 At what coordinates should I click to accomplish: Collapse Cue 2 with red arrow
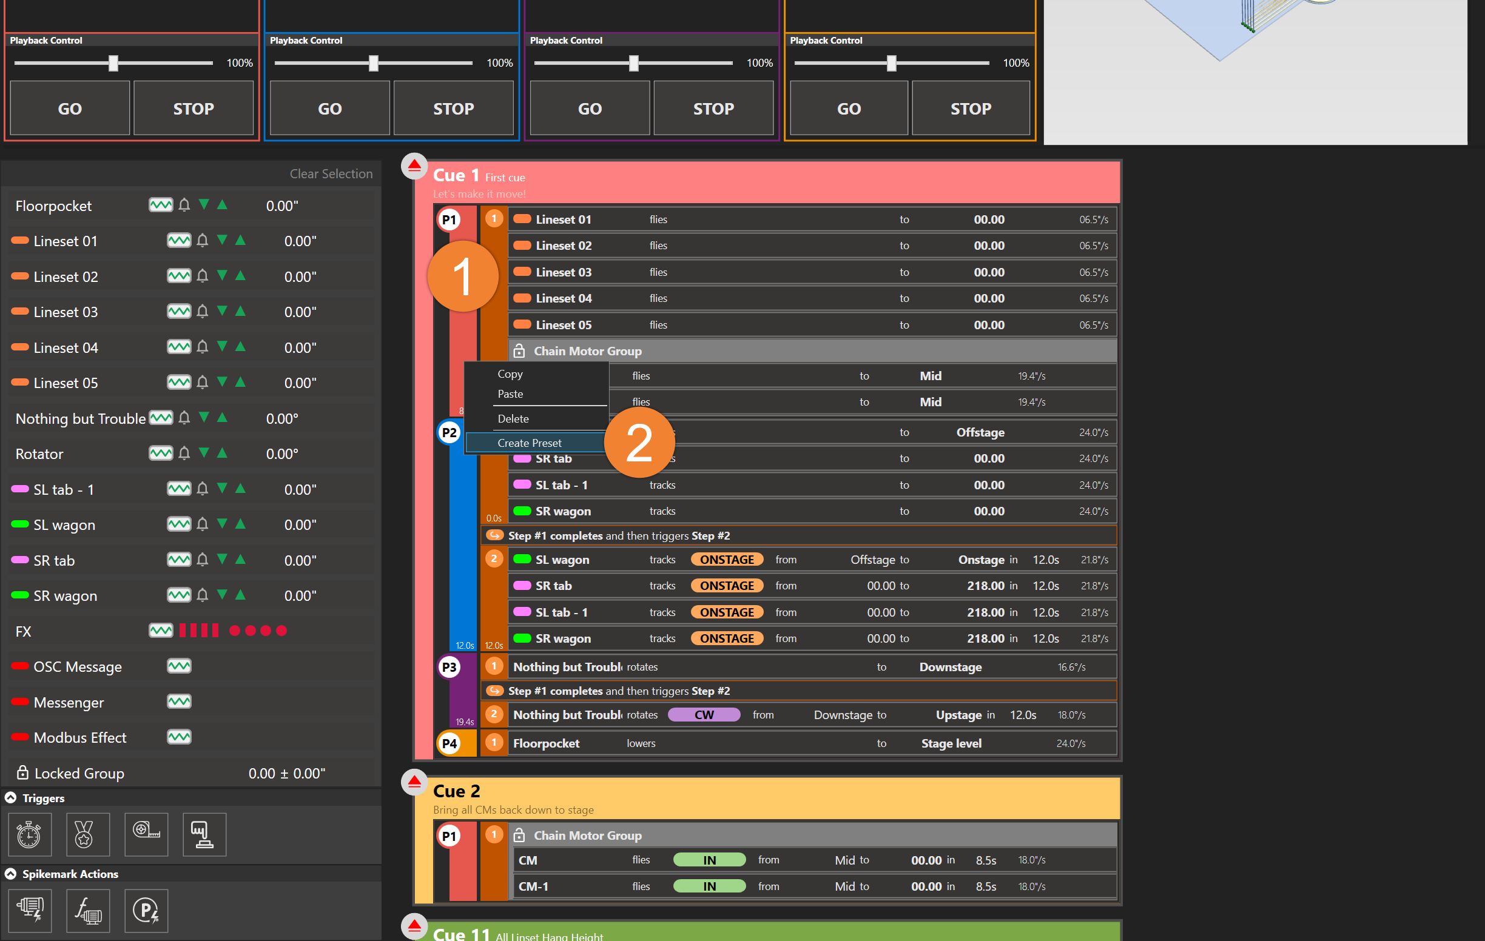pos(414,783)
